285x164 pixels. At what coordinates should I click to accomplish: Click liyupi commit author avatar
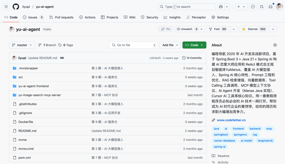pyautogui.click(x=14, y=58)
